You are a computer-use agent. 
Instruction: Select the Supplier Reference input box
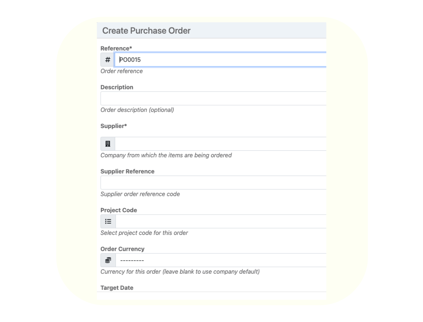(x=213, y=183)
